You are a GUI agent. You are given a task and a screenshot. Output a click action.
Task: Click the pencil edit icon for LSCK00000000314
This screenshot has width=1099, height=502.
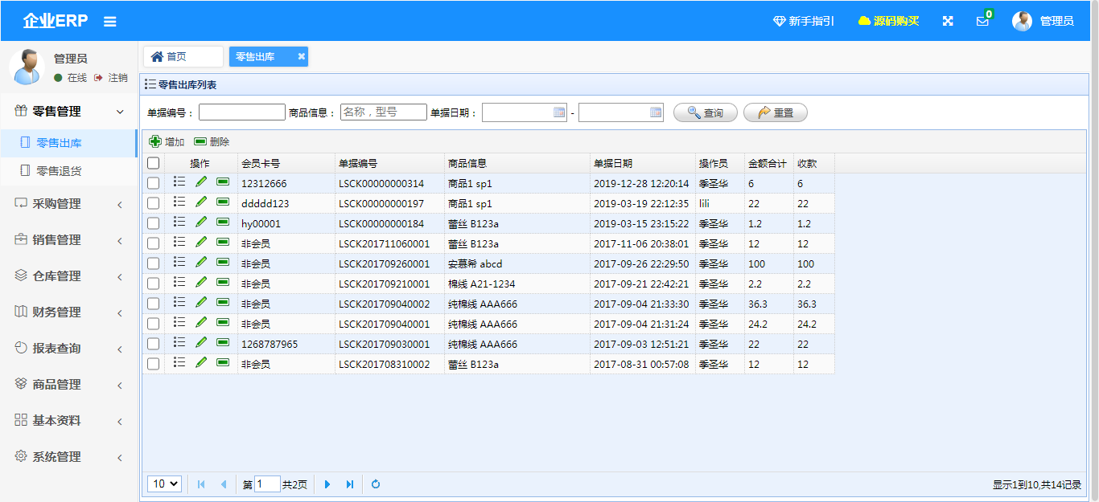coord(201,182)
